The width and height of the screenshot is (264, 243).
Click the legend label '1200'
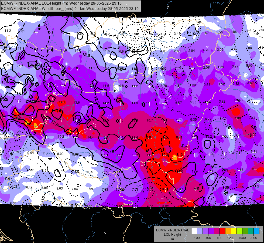click(231, 238)
